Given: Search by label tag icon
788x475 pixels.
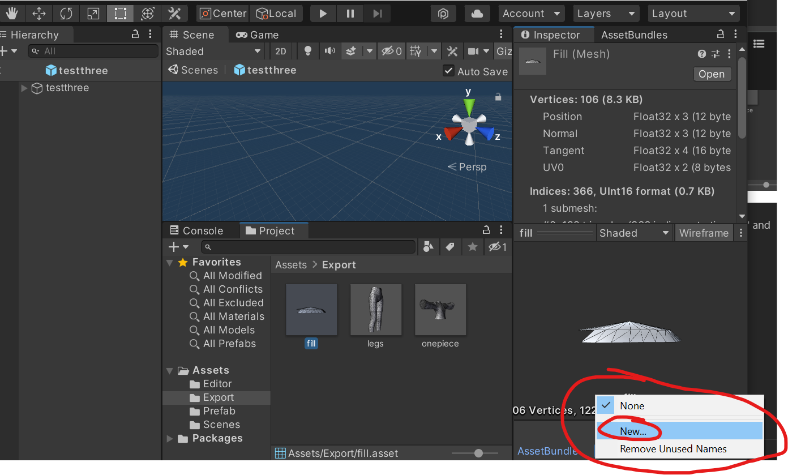Looking at the screenshot, I should (451, 247).
